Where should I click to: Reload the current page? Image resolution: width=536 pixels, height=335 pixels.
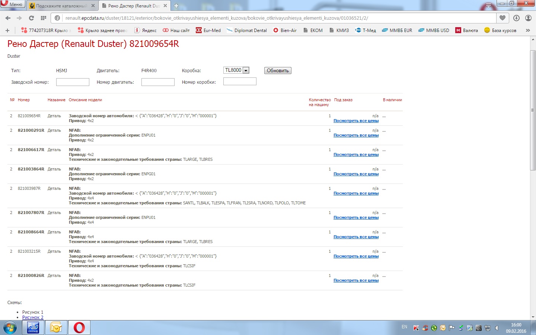point(31,18)
